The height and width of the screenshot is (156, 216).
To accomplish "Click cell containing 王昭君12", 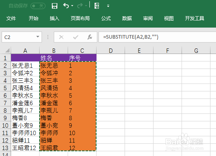I will pyautogui.click(x=25, y=148).
